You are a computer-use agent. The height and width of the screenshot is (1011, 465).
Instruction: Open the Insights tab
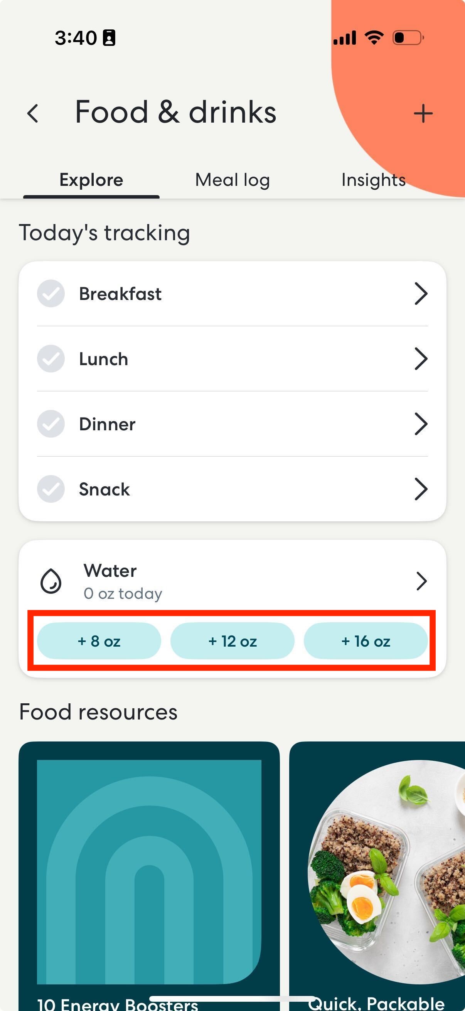pos(374,180)
